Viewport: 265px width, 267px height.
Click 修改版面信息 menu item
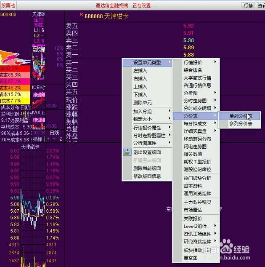point(147,176)
